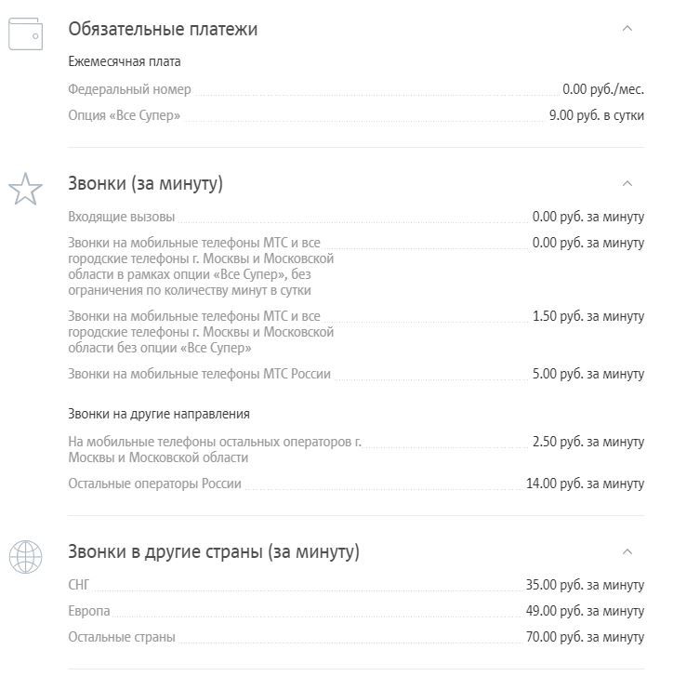Click the wallet icon beside Обязательные платежи
This screenshot has width=673, height=676.
pyautogui.click(x=25, y=33)
